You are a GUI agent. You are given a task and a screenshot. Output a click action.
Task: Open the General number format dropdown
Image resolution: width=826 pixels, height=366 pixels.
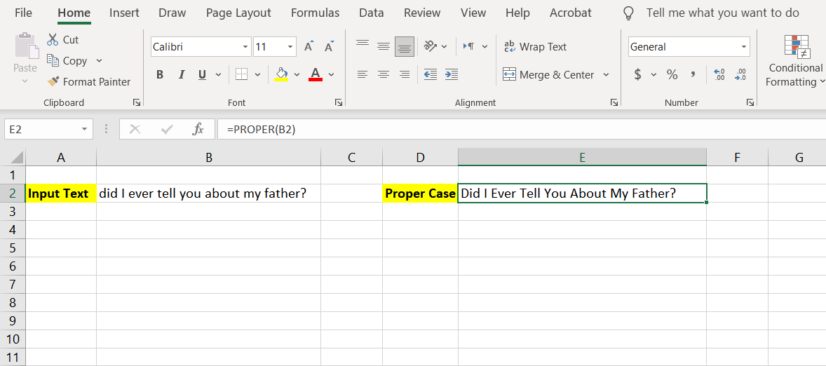(744, 47)
